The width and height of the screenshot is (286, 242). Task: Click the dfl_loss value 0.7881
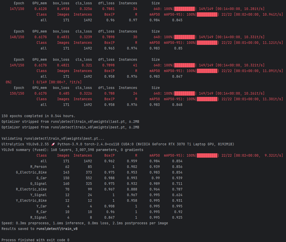(108, 9)
